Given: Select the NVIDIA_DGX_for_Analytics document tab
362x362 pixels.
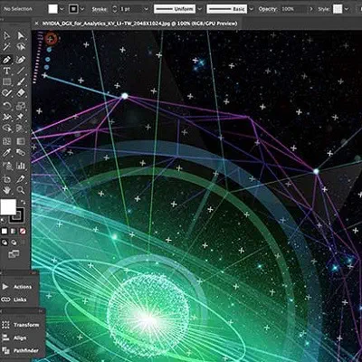Looking at the screenshot, I should (139, 24).
